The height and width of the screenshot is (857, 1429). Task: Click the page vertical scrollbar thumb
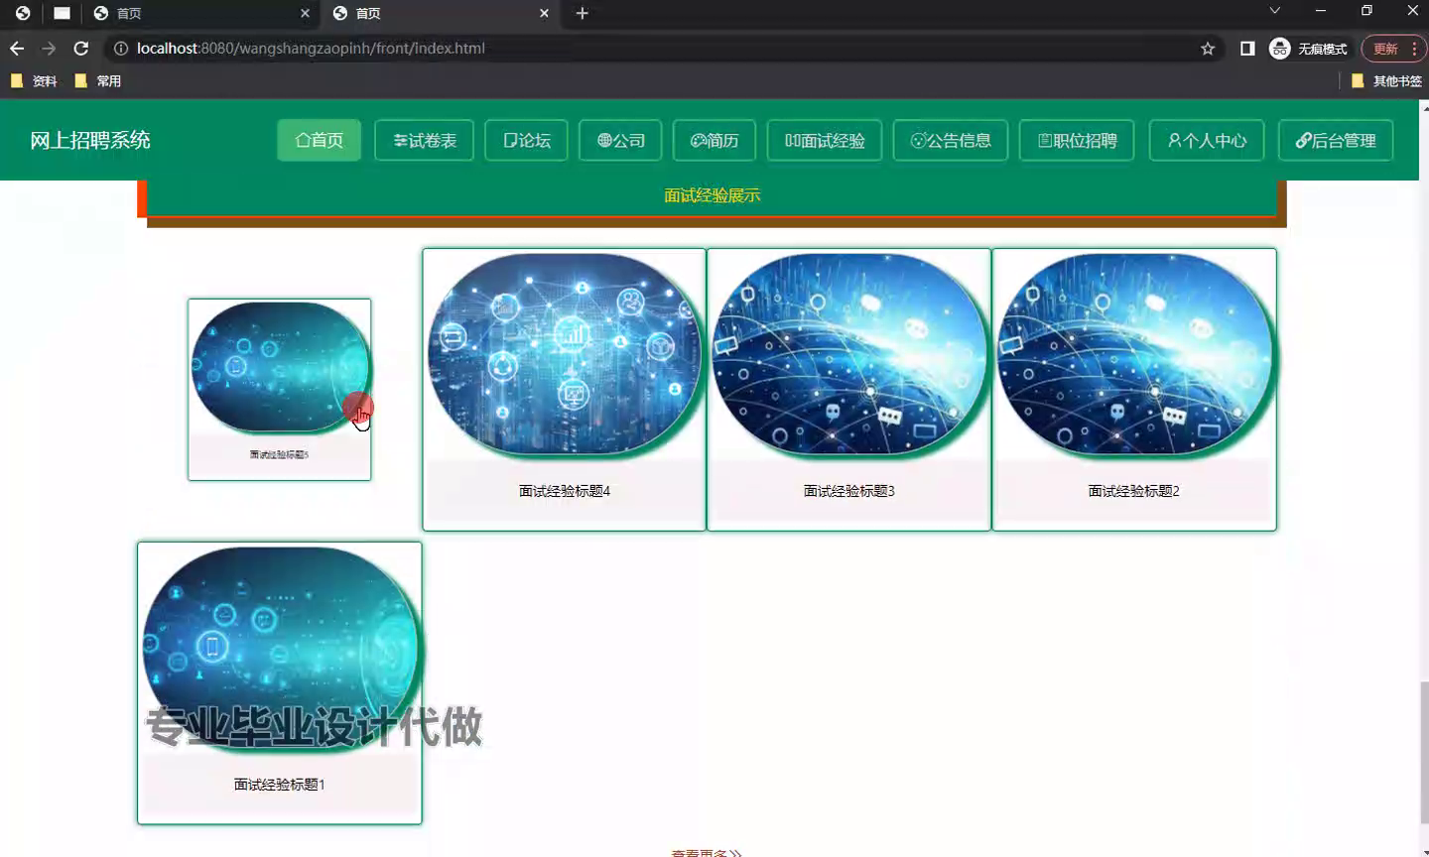1424,752
